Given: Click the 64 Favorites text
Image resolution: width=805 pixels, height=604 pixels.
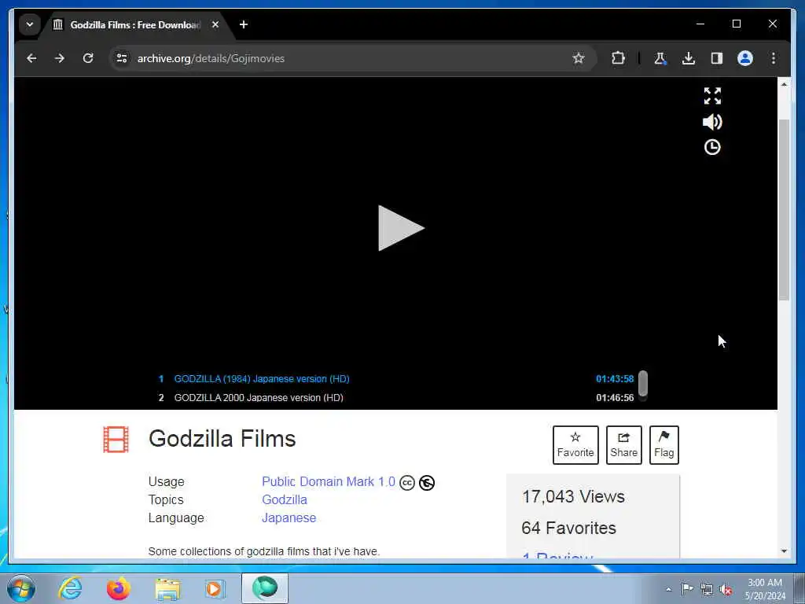Looking at the screenshot, I should (x=568, y=528).
